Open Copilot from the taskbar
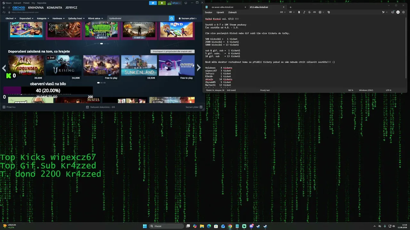This screenshot has height=230, width=410. pyautogui.click(x=195, y=226)
